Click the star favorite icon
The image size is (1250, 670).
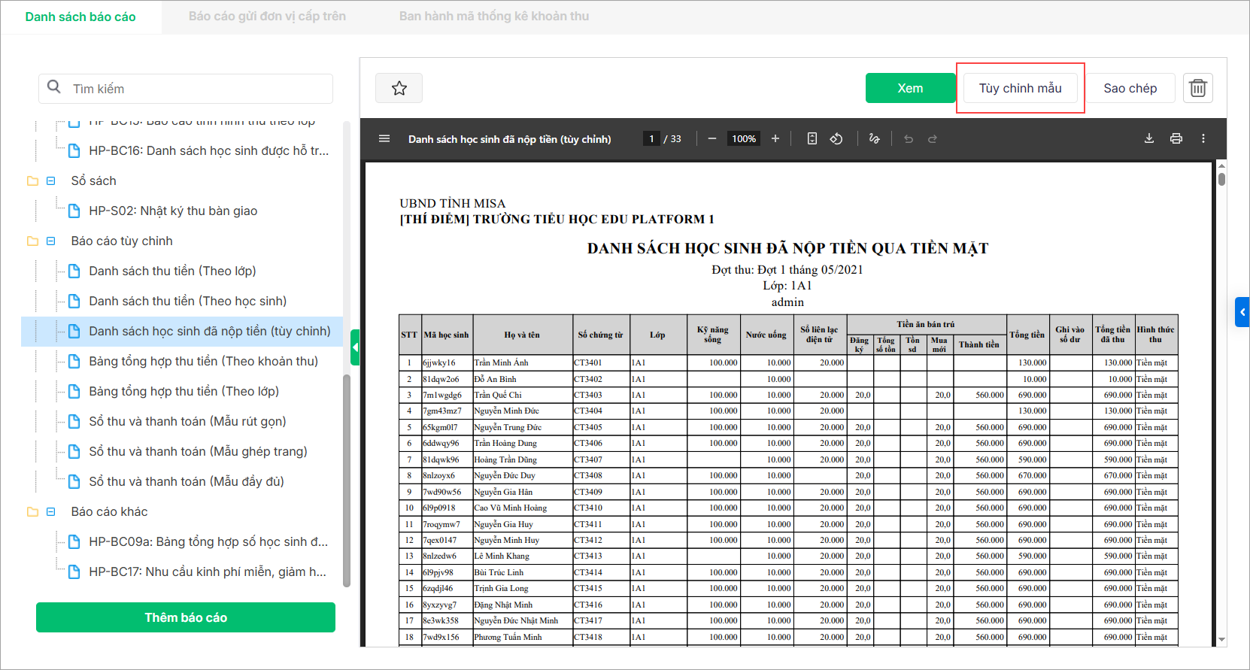click(x=399, y=88)
